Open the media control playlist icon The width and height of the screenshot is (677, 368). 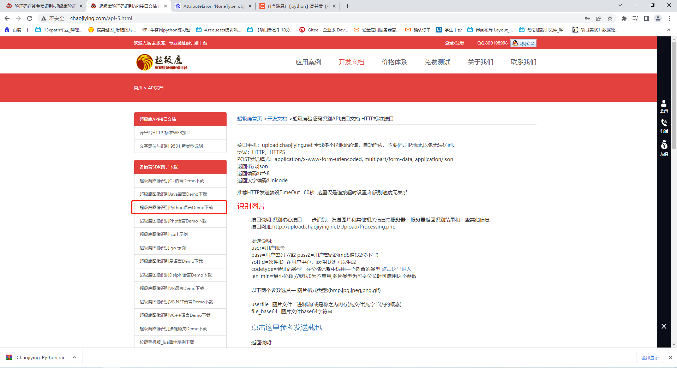tap(635, 18)
